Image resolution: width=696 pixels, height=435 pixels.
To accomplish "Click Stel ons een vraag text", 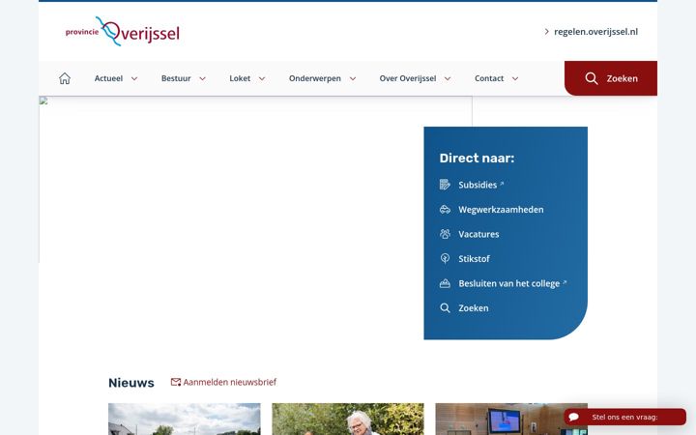I will [624, 418].
